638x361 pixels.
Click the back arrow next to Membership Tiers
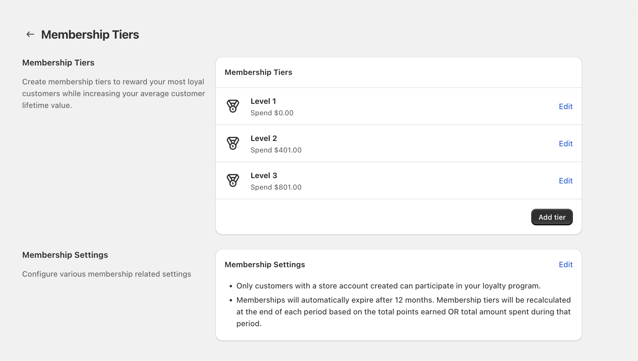29,34
